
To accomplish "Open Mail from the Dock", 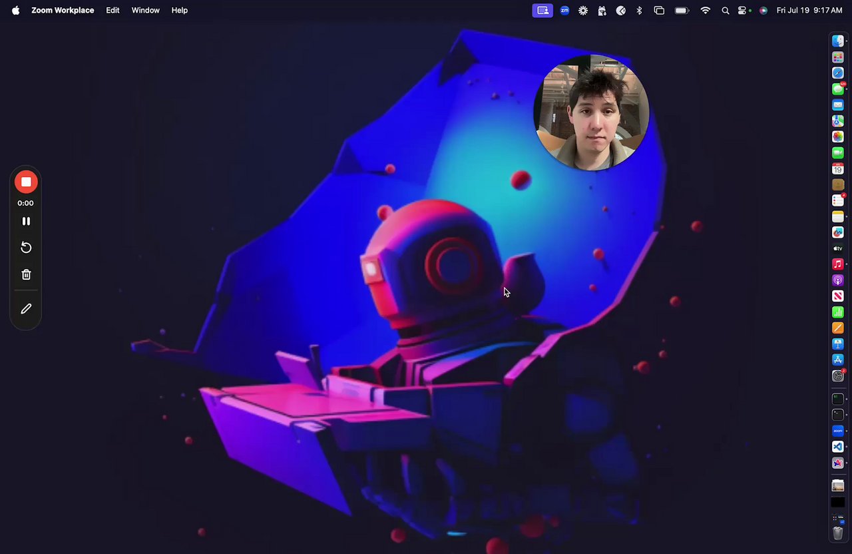I will [x=838, y=105].
